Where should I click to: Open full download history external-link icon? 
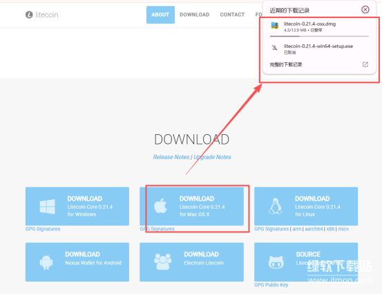point(365,64)
